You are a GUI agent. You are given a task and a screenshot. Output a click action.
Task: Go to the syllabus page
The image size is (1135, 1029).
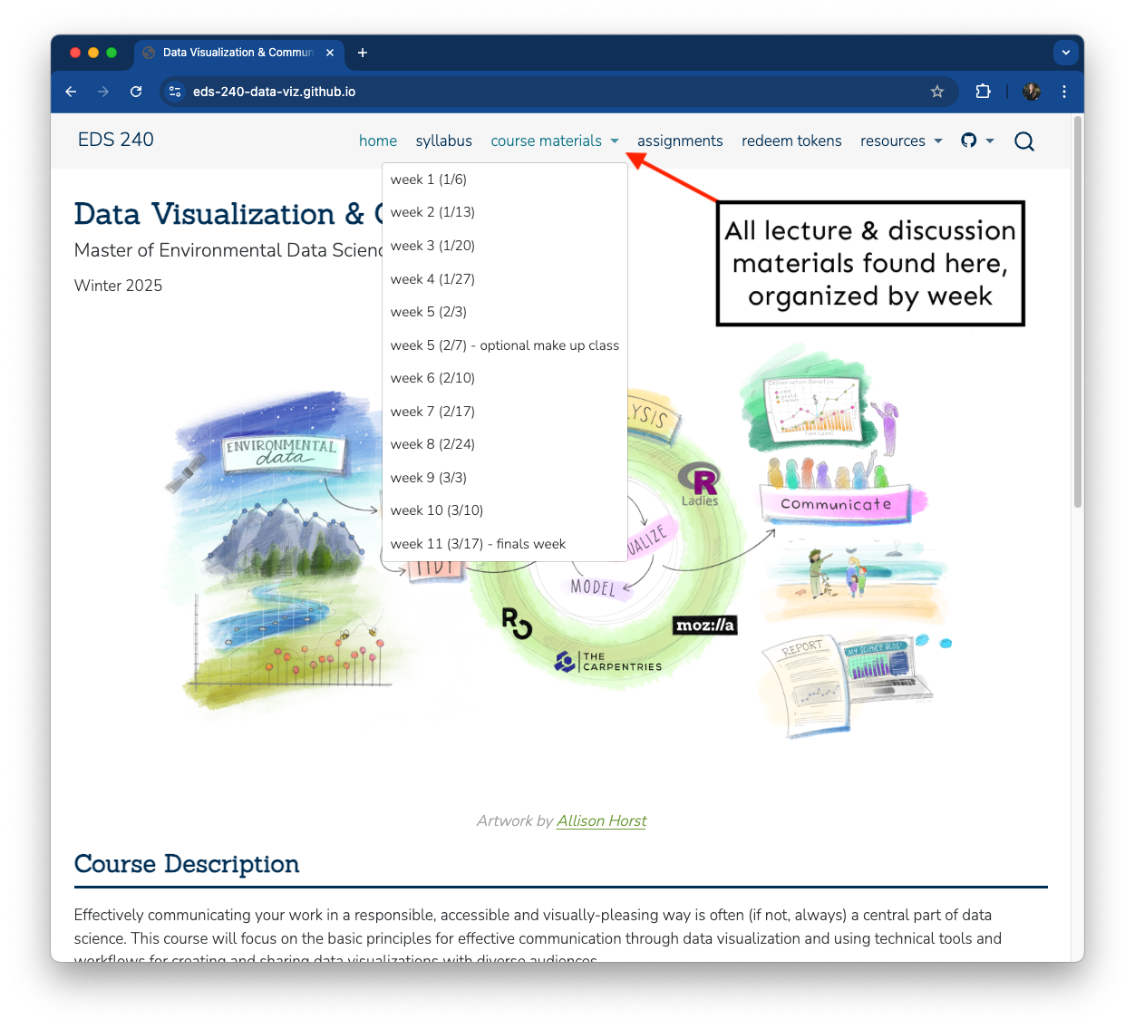[x=443, y=141]
